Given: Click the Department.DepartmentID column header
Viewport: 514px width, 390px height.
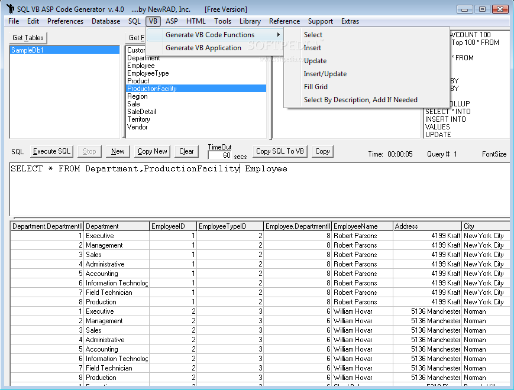Looking at the screenshot, I should [47, 226].
